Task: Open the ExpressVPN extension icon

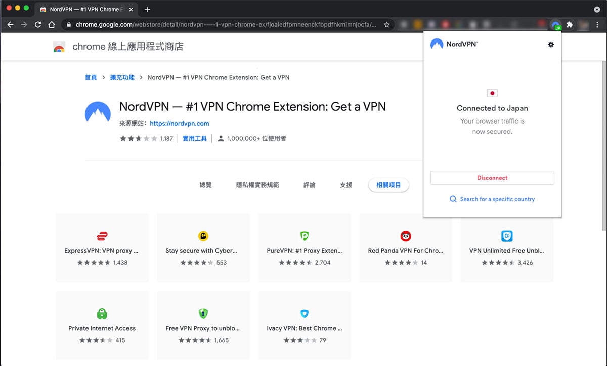Action: [x=102, y=236]
